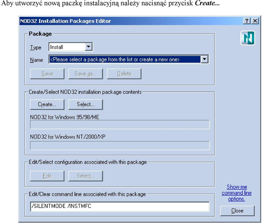The image size is (263, 223).
Task: Click Select... under configuration section
Action: 85,176
